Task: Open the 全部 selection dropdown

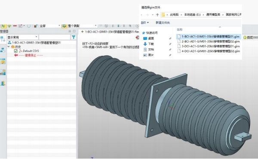Action: [50, 26]
